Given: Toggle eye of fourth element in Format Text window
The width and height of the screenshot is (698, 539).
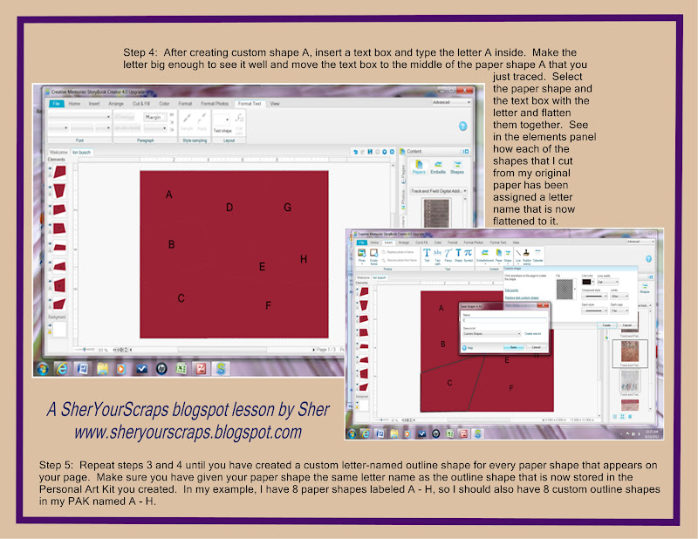Looking at the screenshot, I should 50,225.
